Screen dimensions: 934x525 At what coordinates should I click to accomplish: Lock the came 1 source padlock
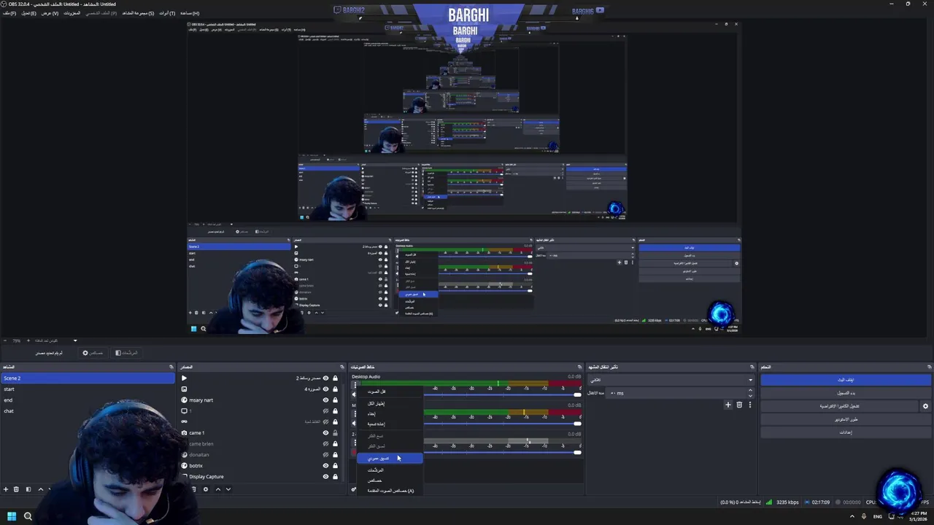335,432
